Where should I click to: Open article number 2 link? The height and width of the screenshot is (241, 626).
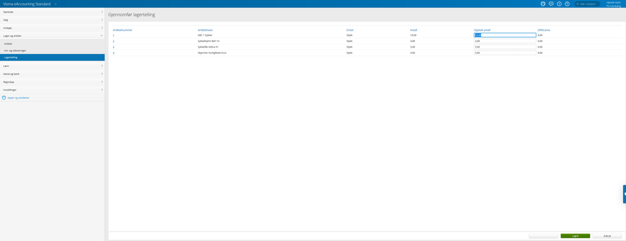(114, 41)
